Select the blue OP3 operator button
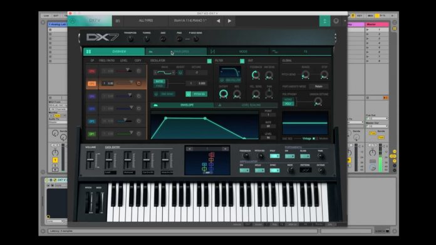436x245 pixels. pyautogui.click(x=92, y=109)
